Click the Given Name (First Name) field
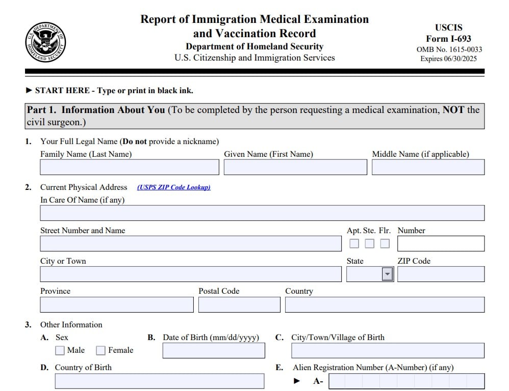 click(x=295, y=167)
